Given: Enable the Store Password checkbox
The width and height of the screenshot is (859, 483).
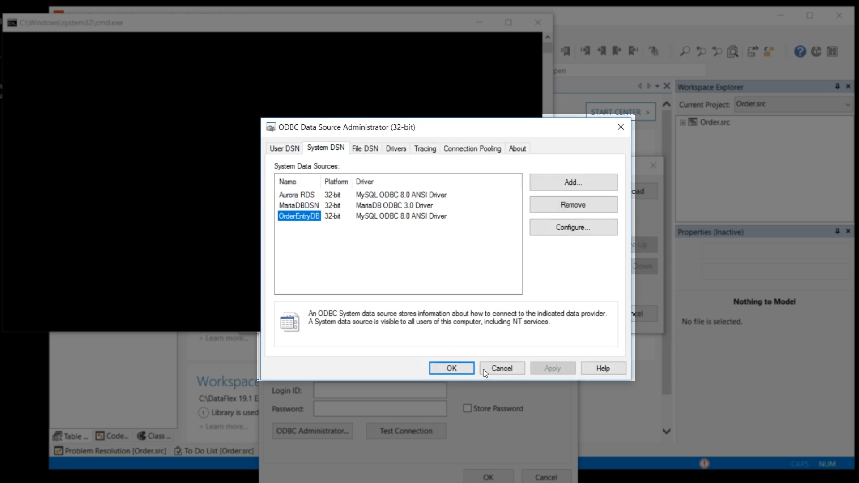Looking at the screenshot, I should pos(467,408).
